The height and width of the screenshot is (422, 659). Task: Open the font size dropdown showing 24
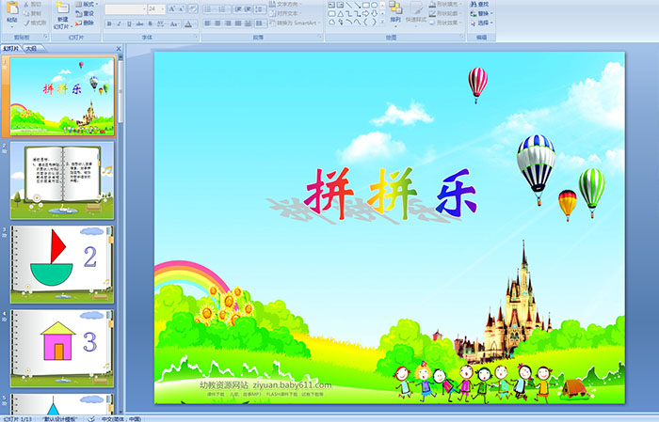[156, 8]
